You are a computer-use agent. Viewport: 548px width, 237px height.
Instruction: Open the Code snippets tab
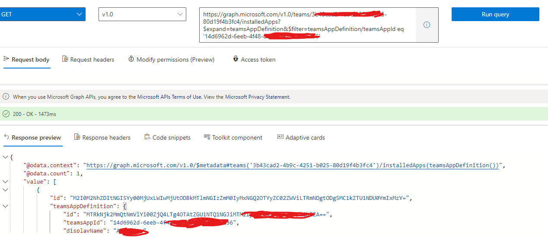168,138
